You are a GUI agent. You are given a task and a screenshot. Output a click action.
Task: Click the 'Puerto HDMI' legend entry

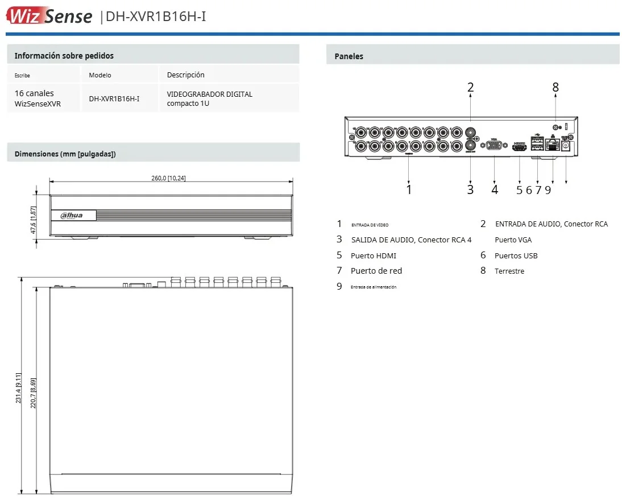coord(373,255)
